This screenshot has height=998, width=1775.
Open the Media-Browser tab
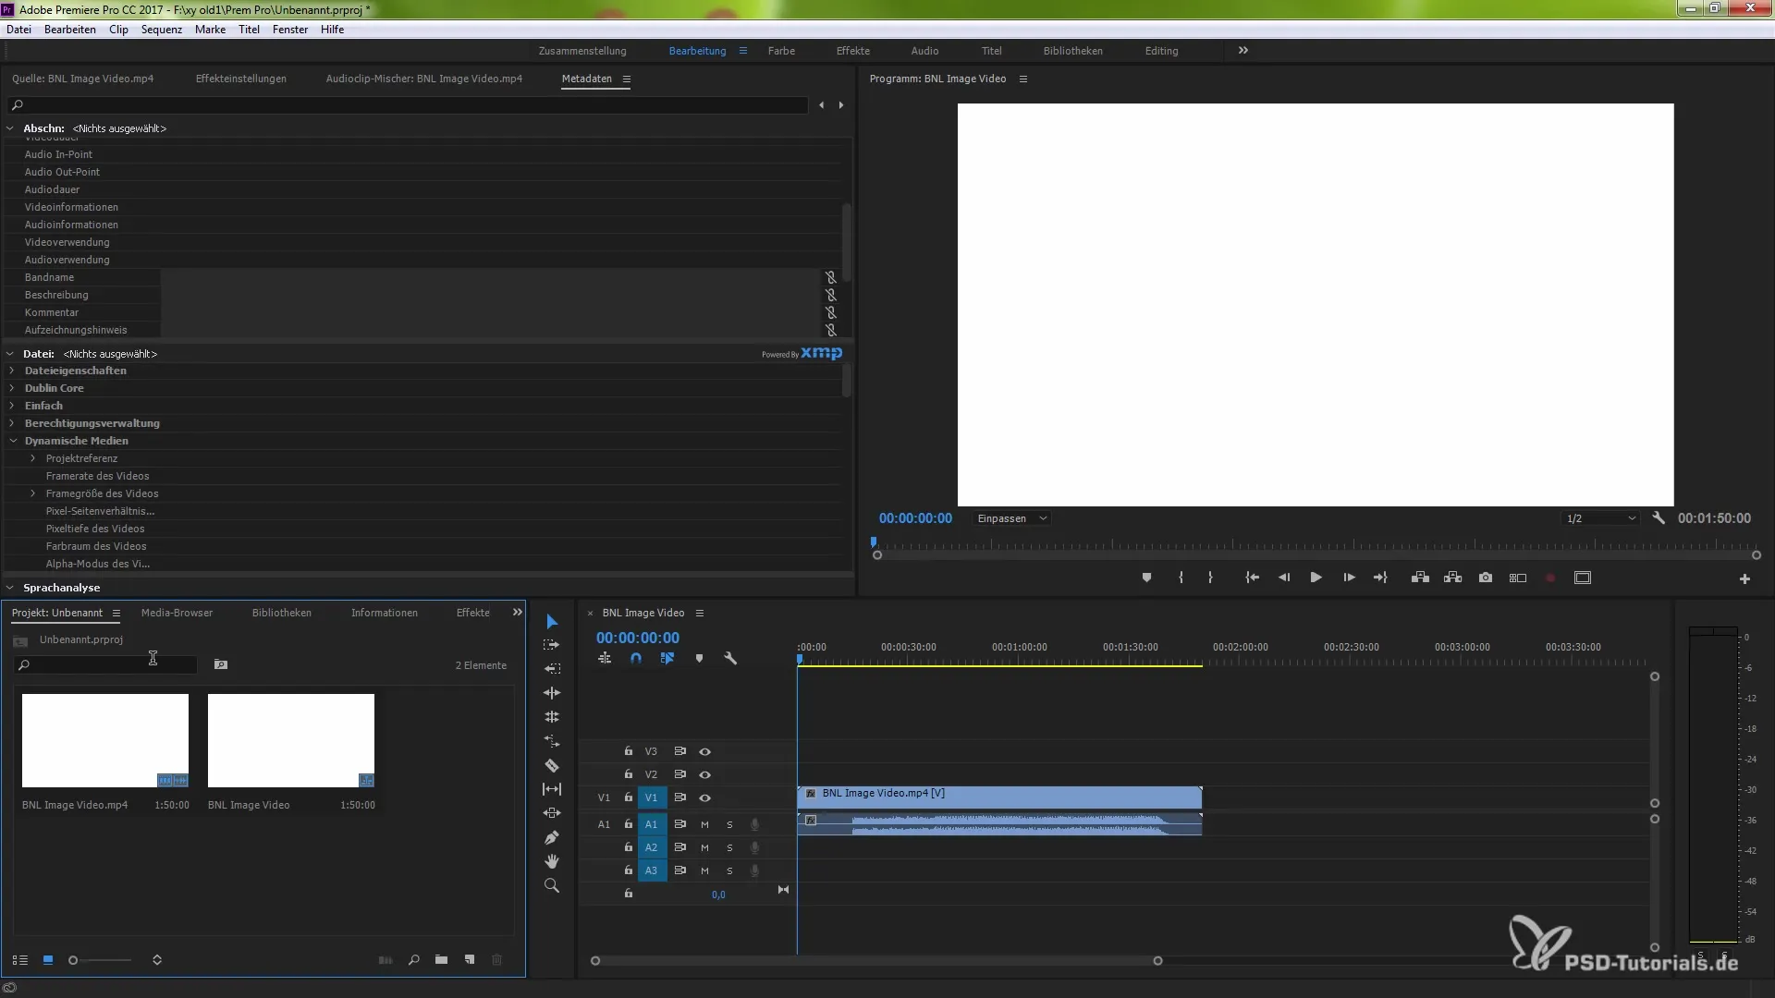177,613
